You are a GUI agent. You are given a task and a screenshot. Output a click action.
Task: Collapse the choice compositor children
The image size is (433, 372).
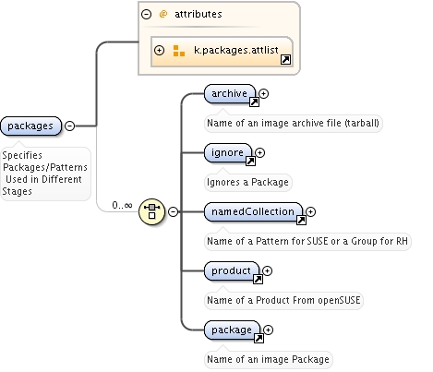coord(174,211)
